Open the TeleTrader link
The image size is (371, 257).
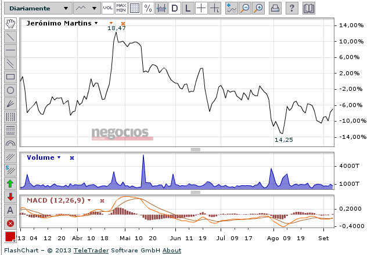pos(91,251)
